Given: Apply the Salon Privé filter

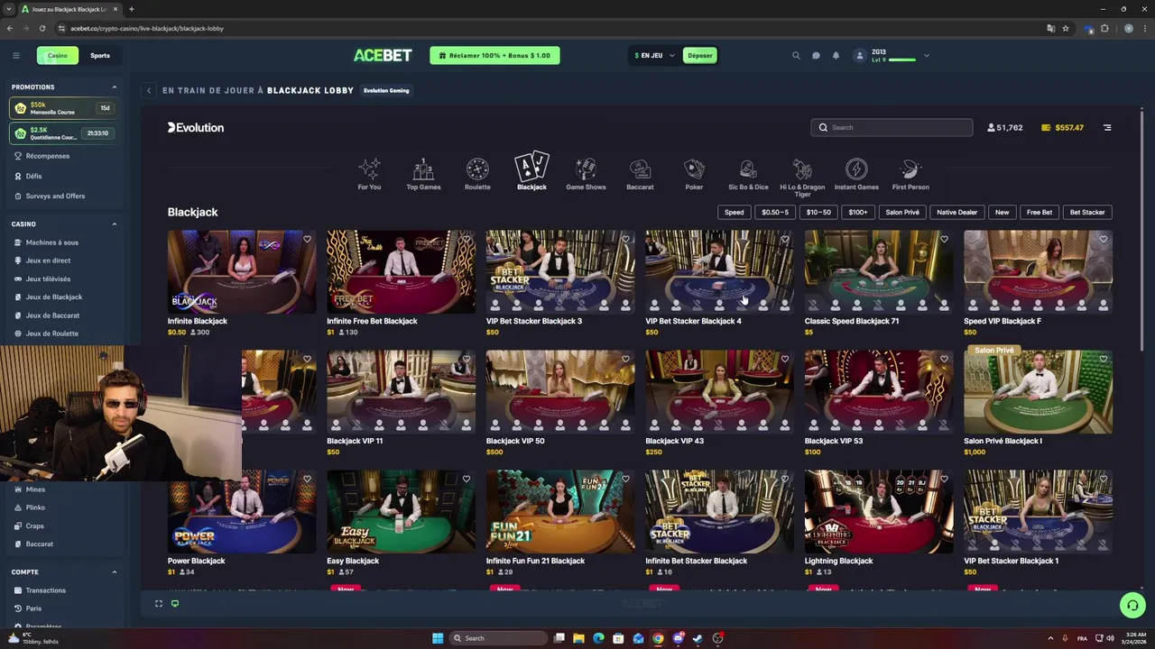Looking at the screenshot, I should pos(902,212).
